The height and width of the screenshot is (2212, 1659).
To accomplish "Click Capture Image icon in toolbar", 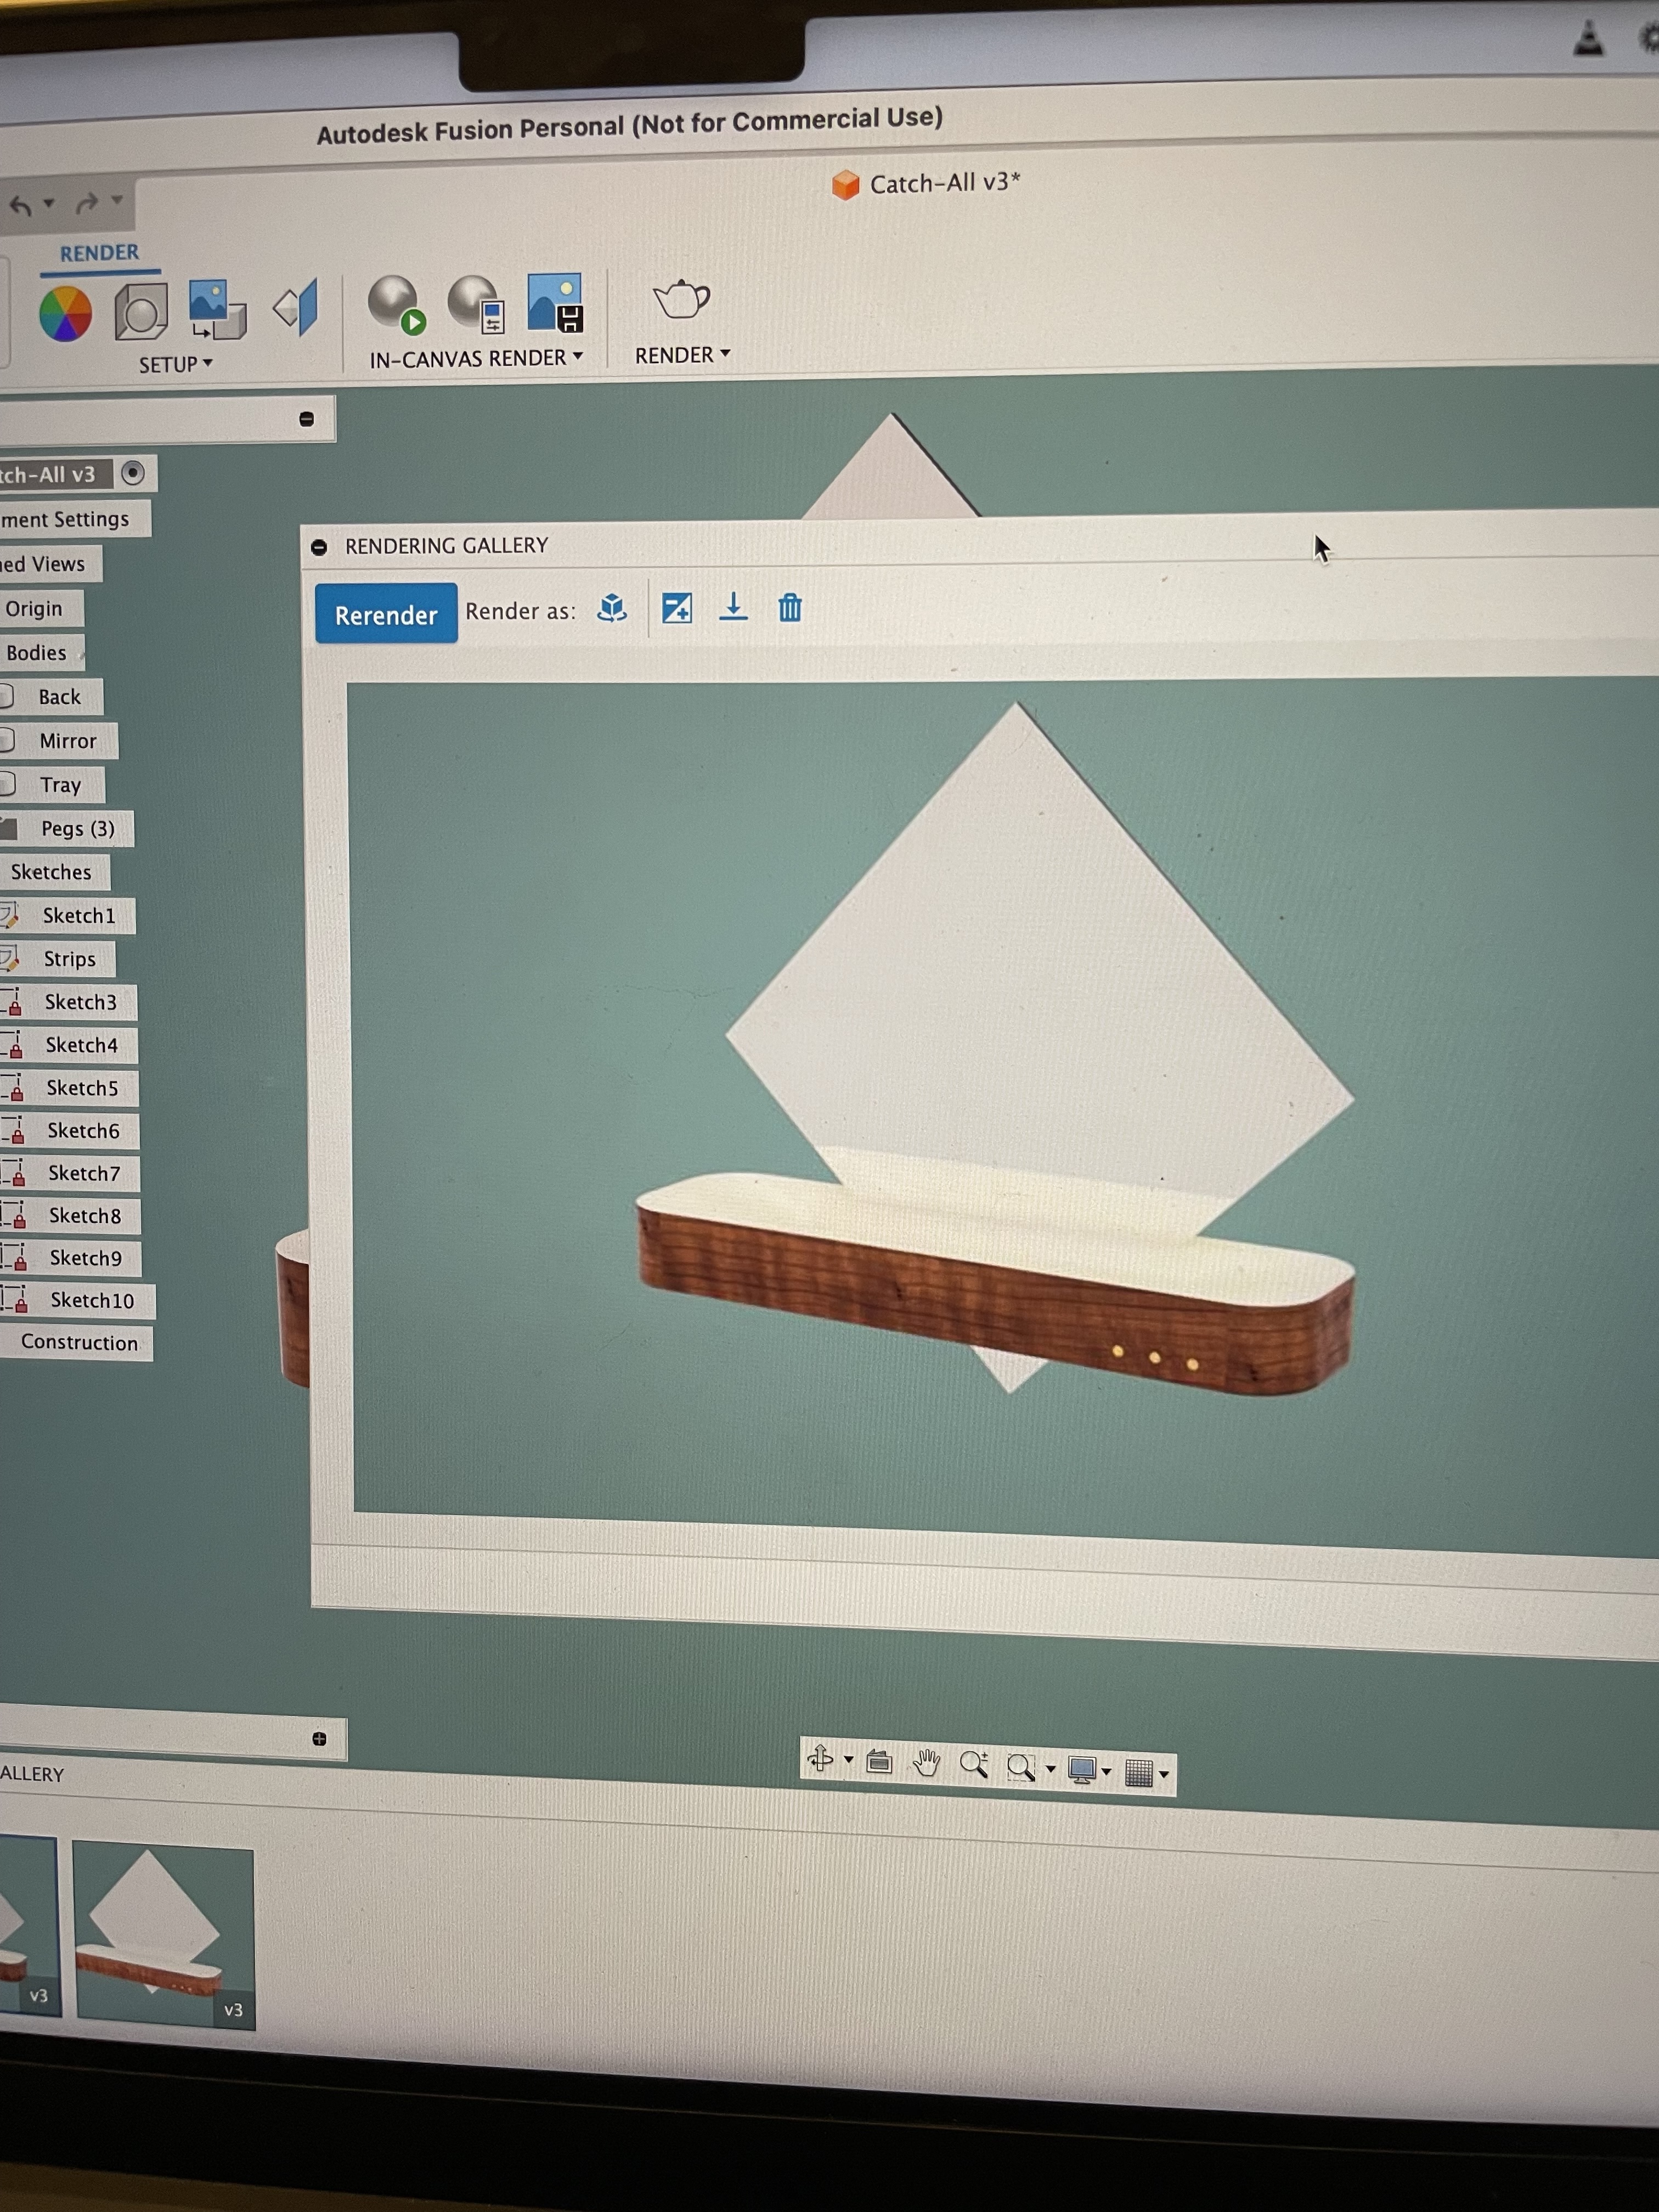I will [554, 301].
